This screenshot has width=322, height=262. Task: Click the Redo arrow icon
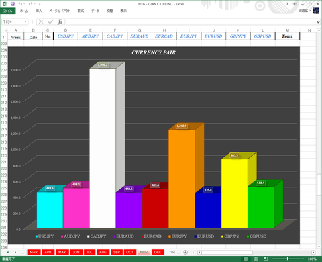pyautogui.click(x=31, y=4)
